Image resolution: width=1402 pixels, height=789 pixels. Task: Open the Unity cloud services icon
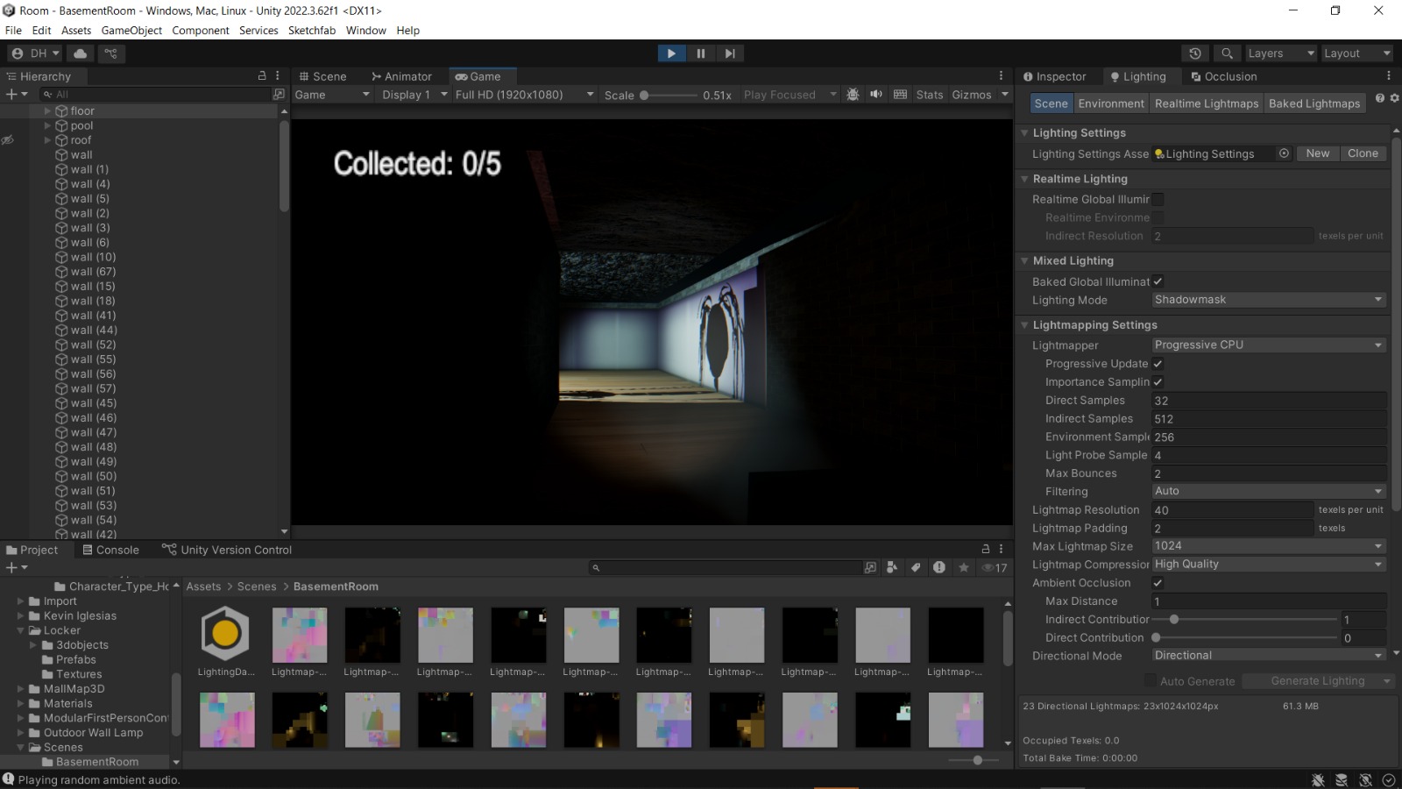[x=80, y=53]
